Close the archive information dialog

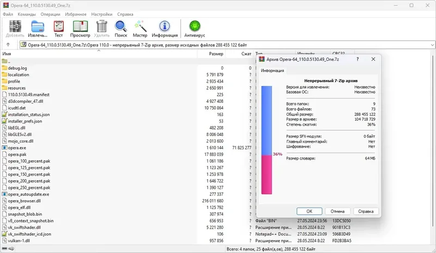tap(373, 59)
